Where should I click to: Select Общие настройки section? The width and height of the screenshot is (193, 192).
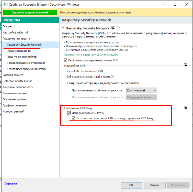(30, 99)
